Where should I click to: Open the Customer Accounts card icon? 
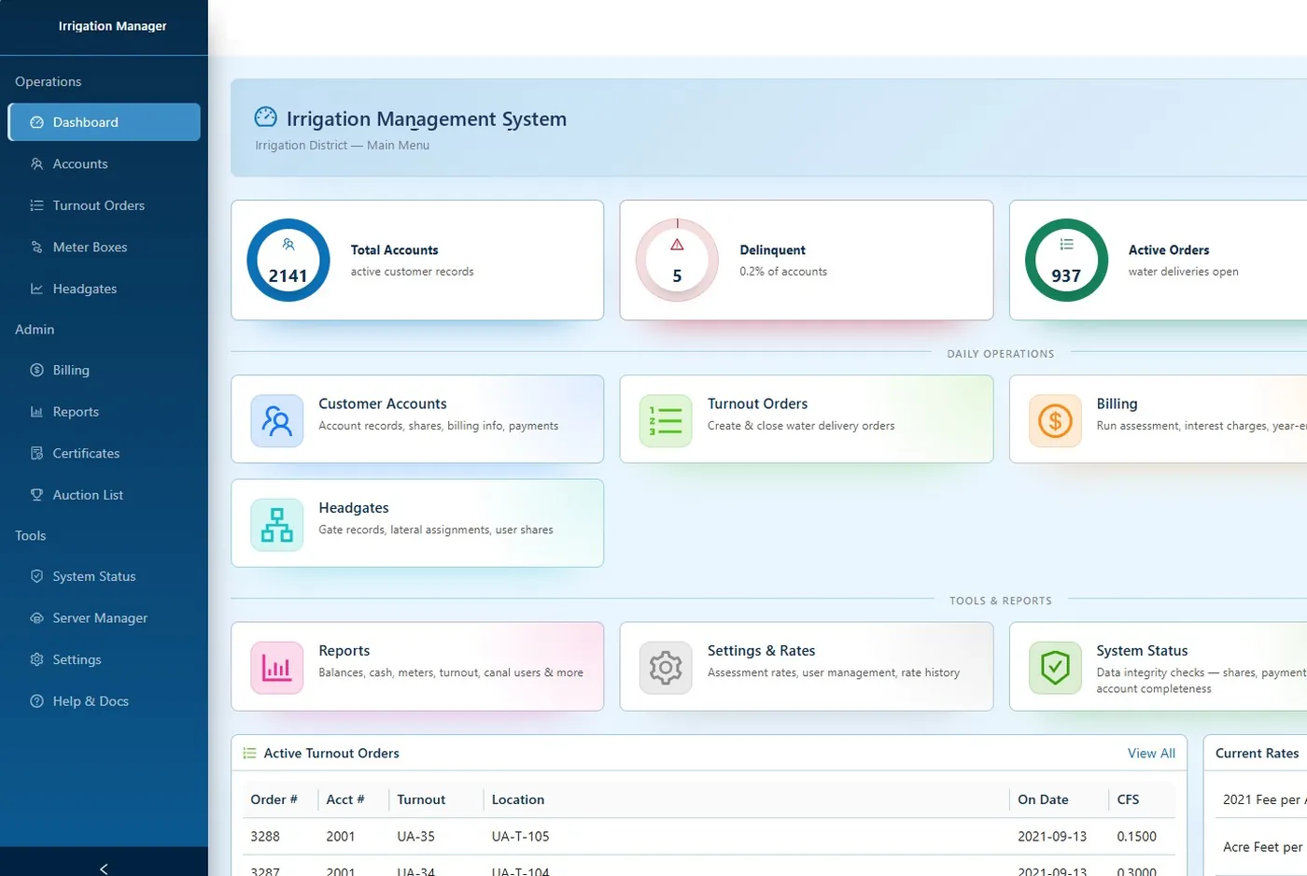pos(276,420)
